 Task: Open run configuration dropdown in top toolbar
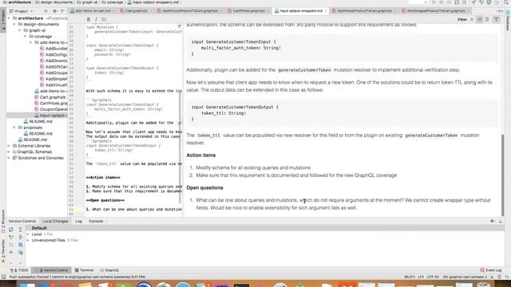tap(418, 2)
